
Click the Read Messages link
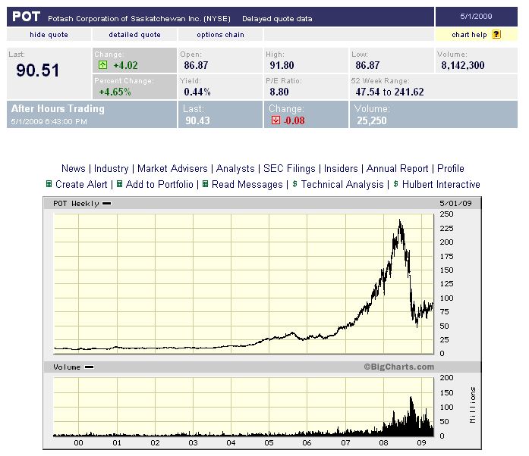click(x=247, y=184)
